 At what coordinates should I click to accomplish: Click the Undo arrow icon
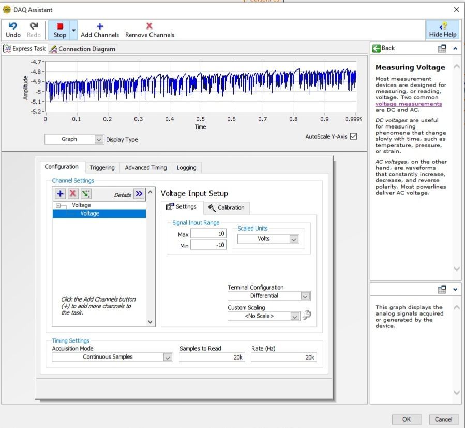[x=13, y=26]
